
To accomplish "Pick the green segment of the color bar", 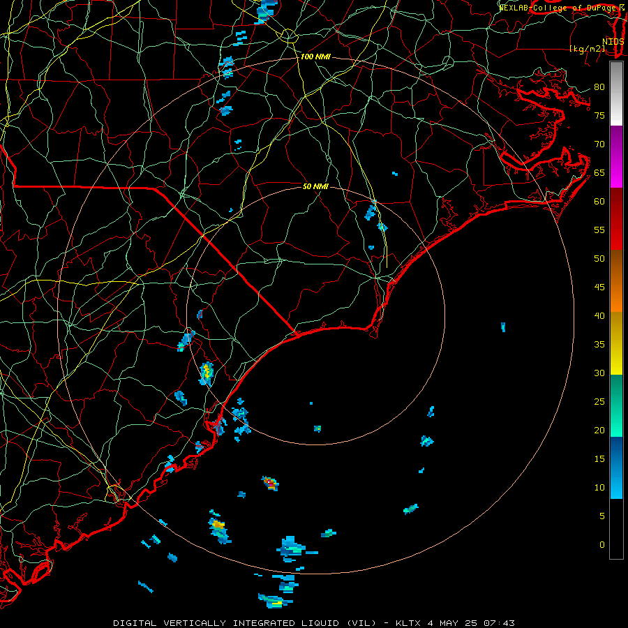I will click(616, 405).
